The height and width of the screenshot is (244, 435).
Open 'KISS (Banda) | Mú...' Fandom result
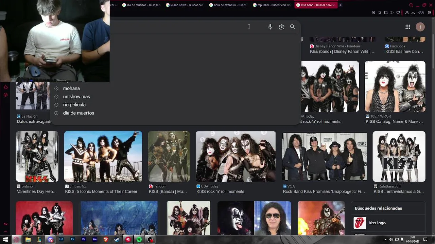[168, 191]
